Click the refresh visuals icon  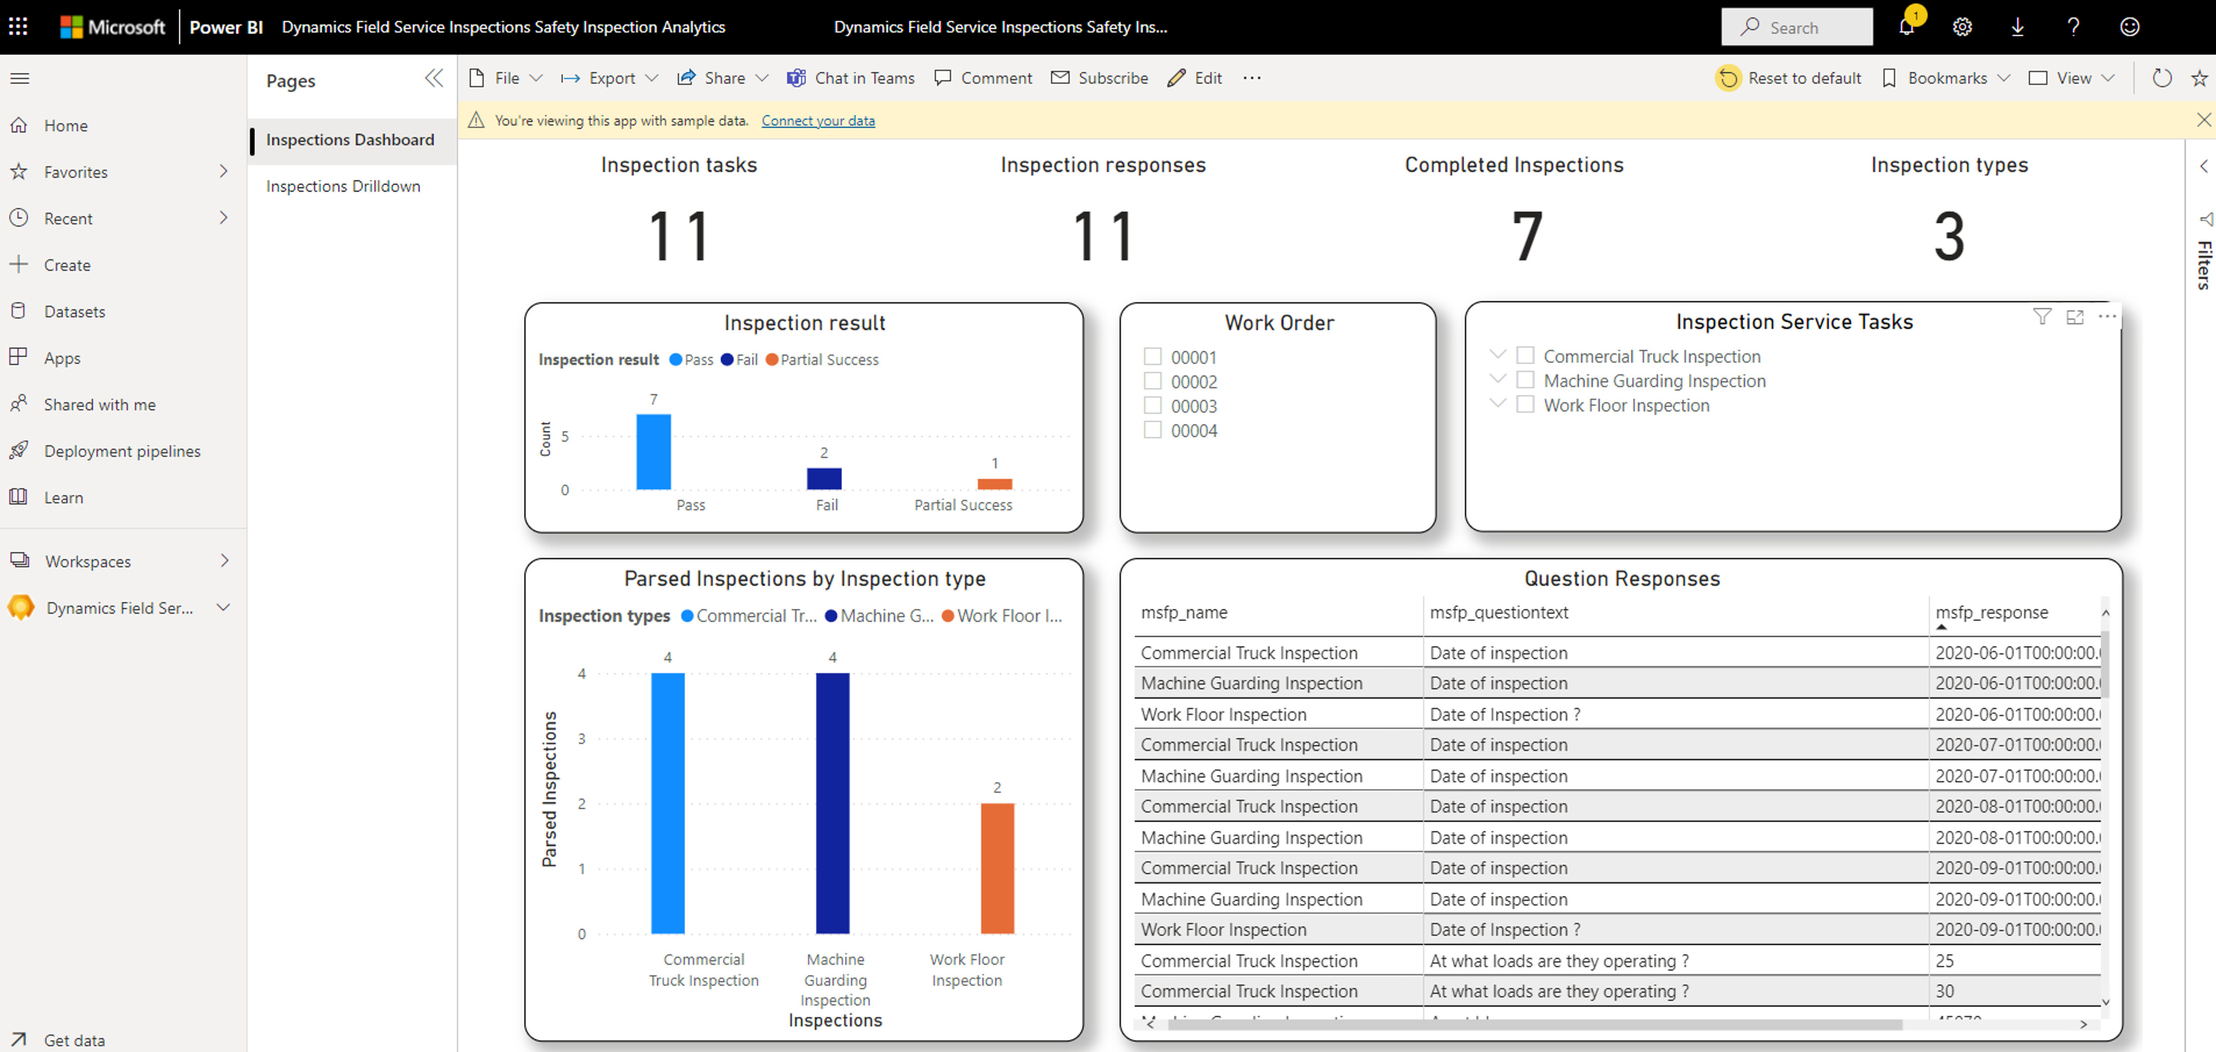[x=2161, y=78]
